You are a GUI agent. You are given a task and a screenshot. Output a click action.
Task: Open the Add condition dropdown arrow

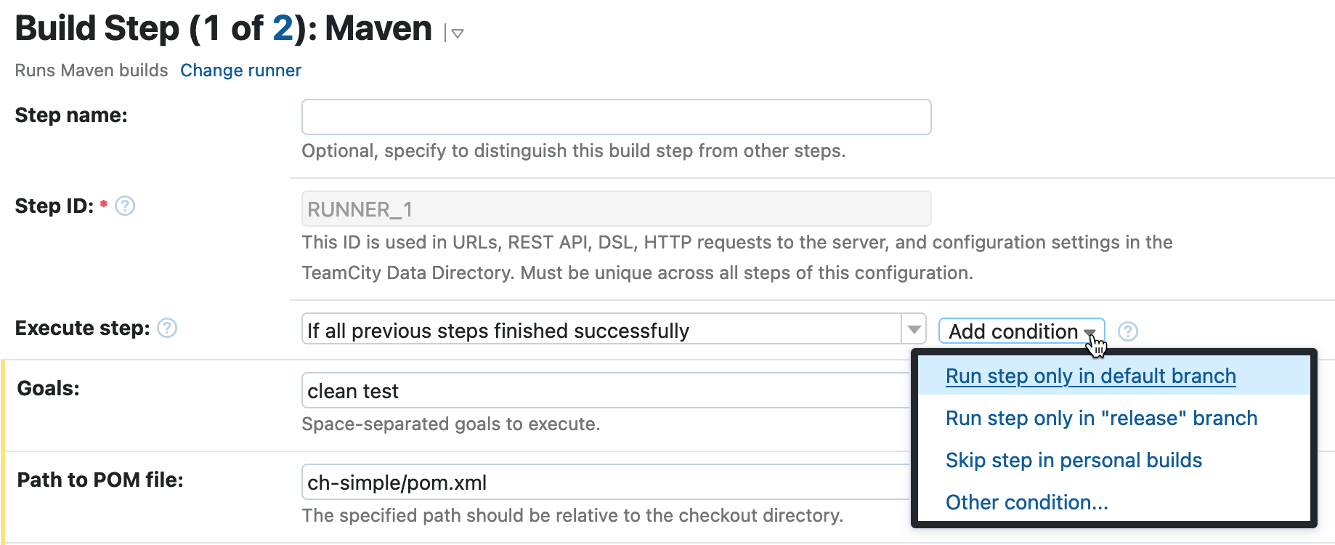[1089, 332]
